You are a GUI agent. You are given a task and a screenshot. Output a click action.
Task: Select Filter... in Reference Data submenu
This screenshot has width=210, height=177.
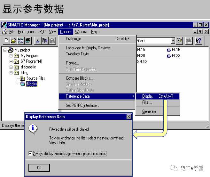tap(158, 102)
